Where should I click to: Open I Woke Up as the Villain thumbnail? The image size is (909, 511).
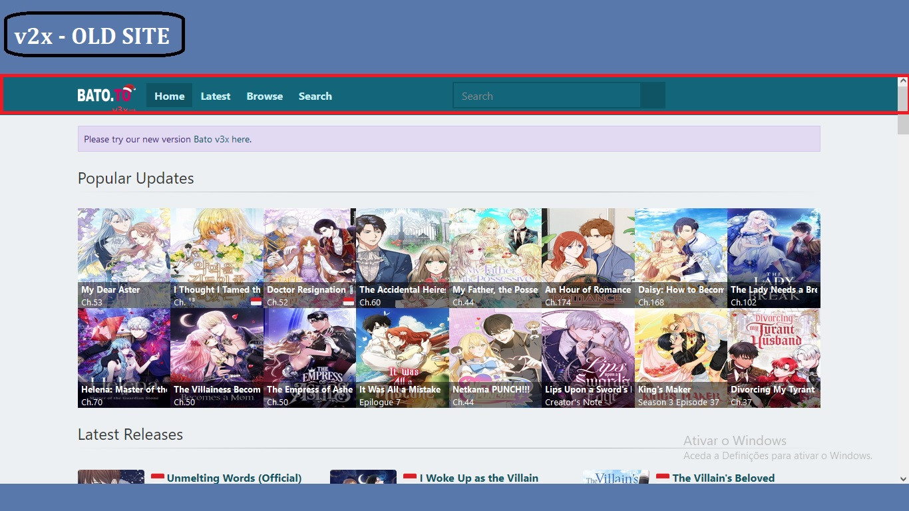363,477
